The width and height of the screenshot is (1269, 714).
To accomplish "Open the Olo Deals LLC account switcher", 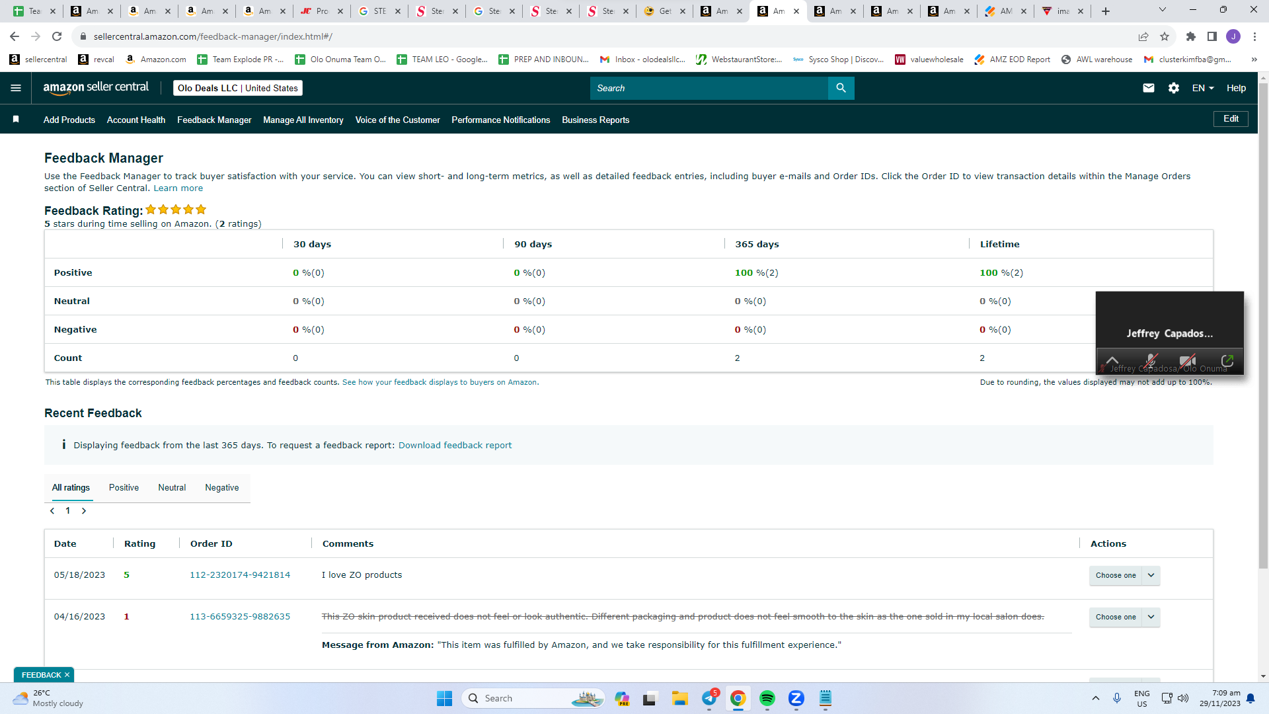I will pos(238,88).
